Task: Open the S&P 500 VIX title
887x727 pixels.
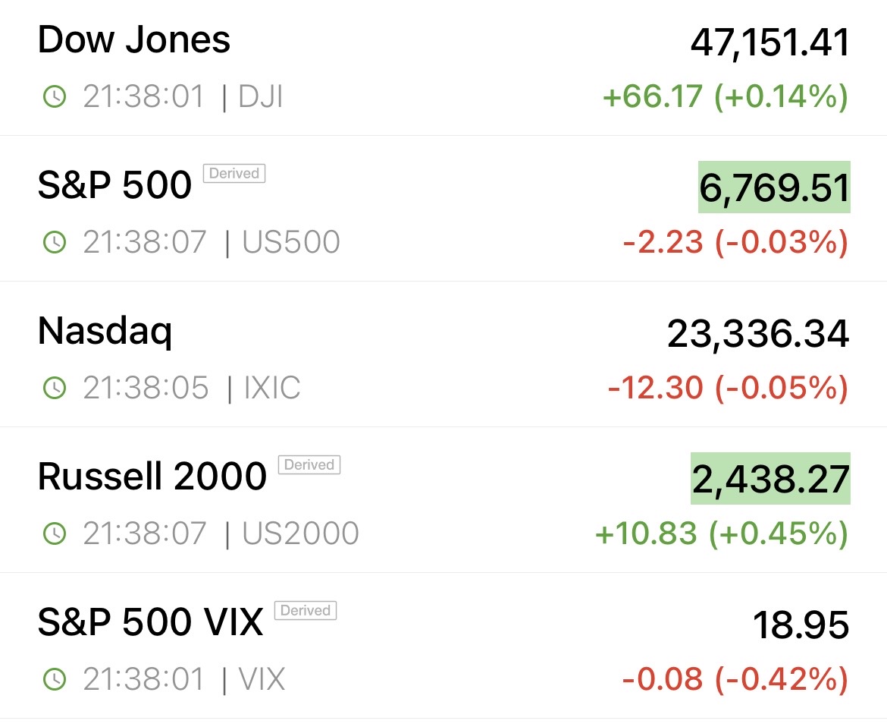Action: pyautogui.click(x=151, y=622)
